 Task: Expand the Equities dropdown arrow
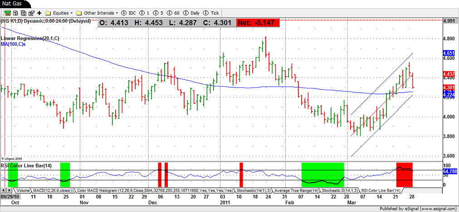point(72,13)
